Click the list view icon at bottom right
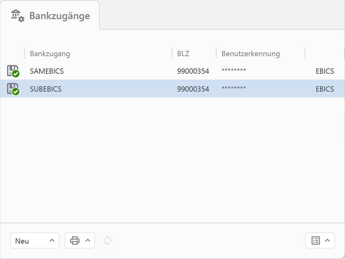This screenshot has width=345, height=259. [316, 240]
